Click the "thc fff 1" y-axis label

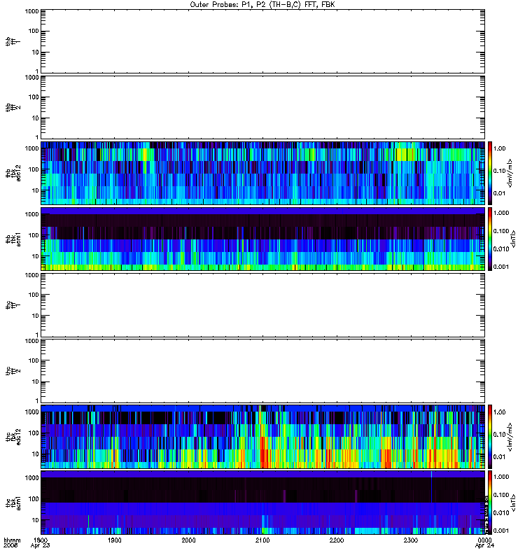pos(13,305)
